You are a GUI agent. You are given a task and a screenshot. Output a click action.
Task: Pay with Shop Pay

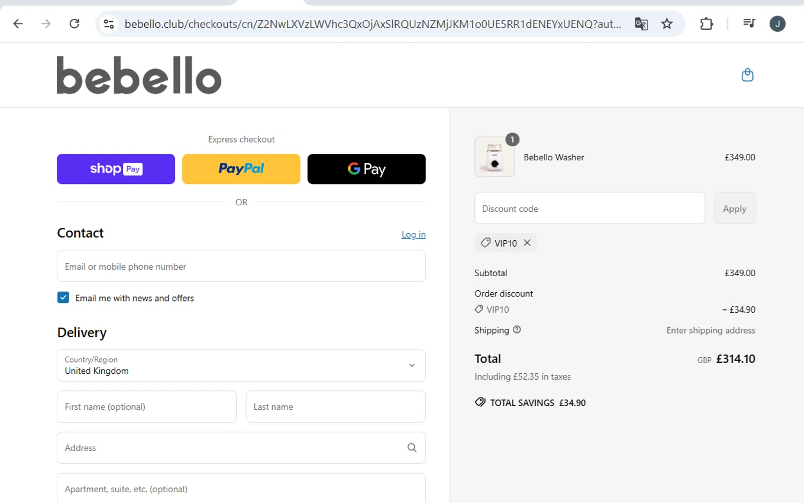pos(116,169)
